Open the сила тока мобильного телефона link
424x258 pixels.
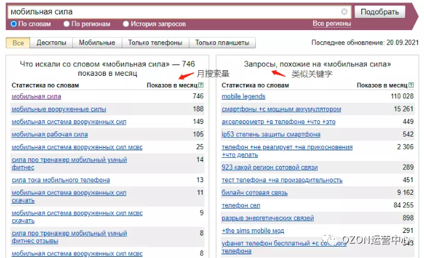(61, 180)
